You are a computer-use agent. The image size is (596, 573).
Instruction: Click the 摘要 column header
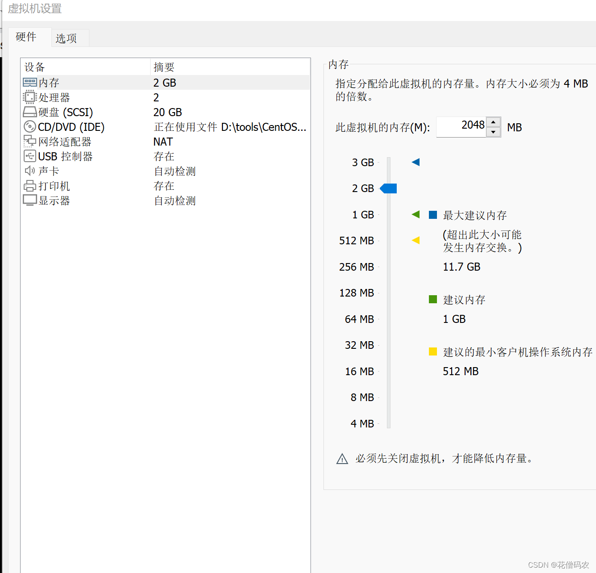[230, 67]
